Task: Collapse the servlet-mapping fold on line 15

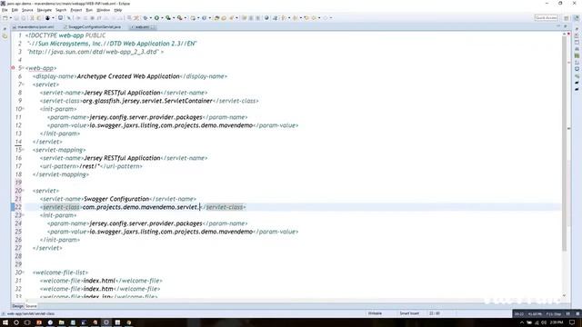Action: coord(23,150)
